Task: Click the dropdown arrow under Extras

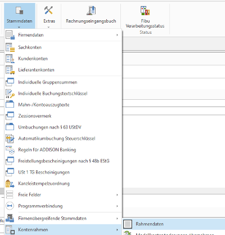Action: point(49,27)
